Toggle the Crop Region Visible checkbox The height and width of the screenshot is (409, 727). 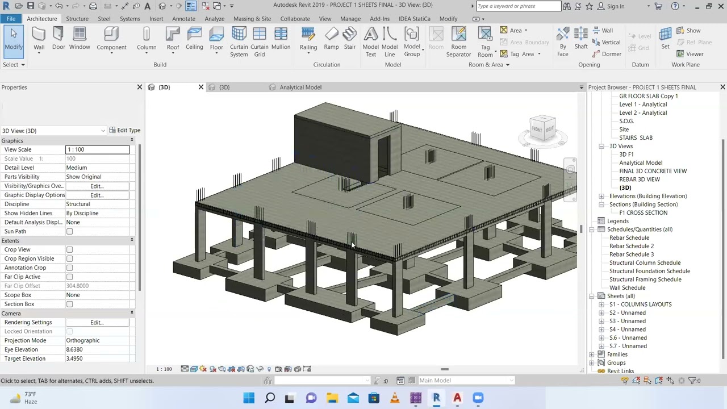[69, 258]
